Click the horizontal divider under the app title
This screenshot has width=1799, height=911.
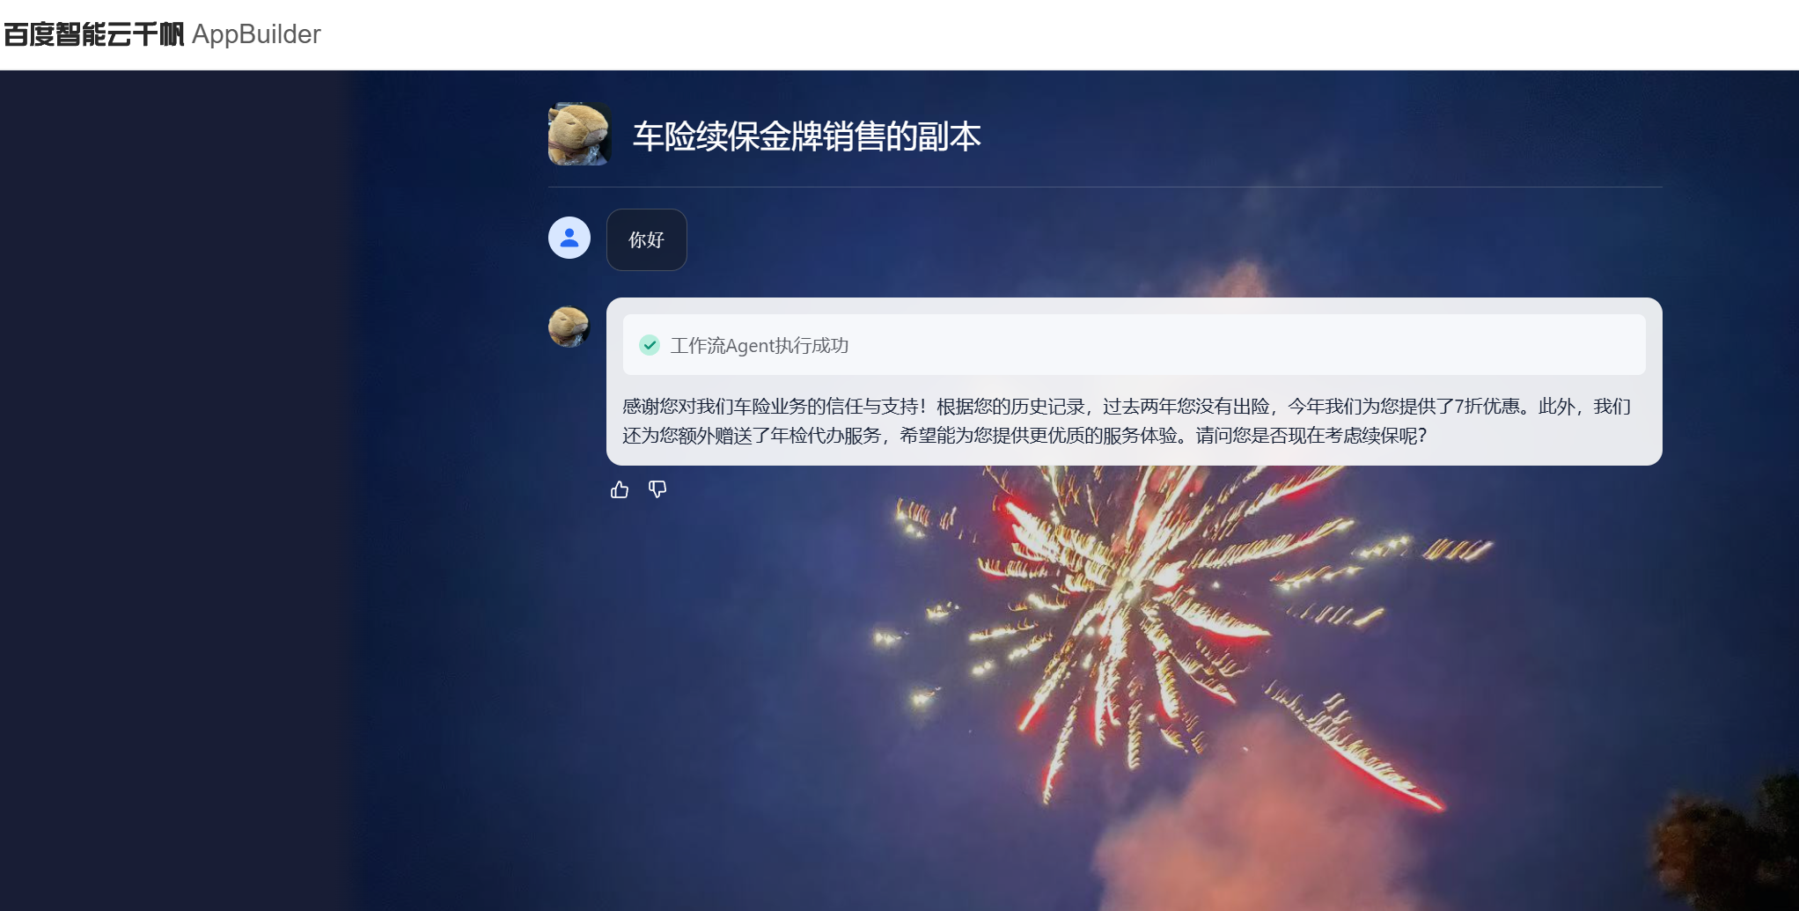(1105, 187)
